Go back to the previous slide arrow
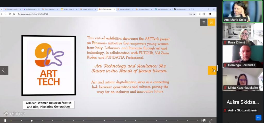Screen dimensions: 264x123 pyautogui.click(x=4, y=70)
